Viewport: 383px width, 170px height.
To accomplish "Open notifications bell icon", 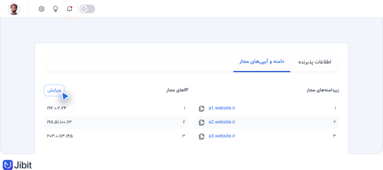I will (x=69, y=9).
